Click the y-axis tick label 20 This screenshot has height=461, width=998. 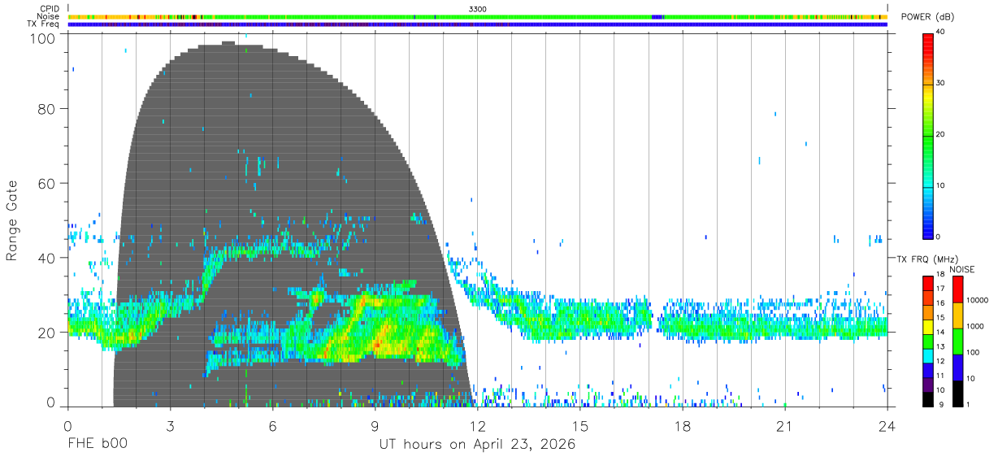48,333
